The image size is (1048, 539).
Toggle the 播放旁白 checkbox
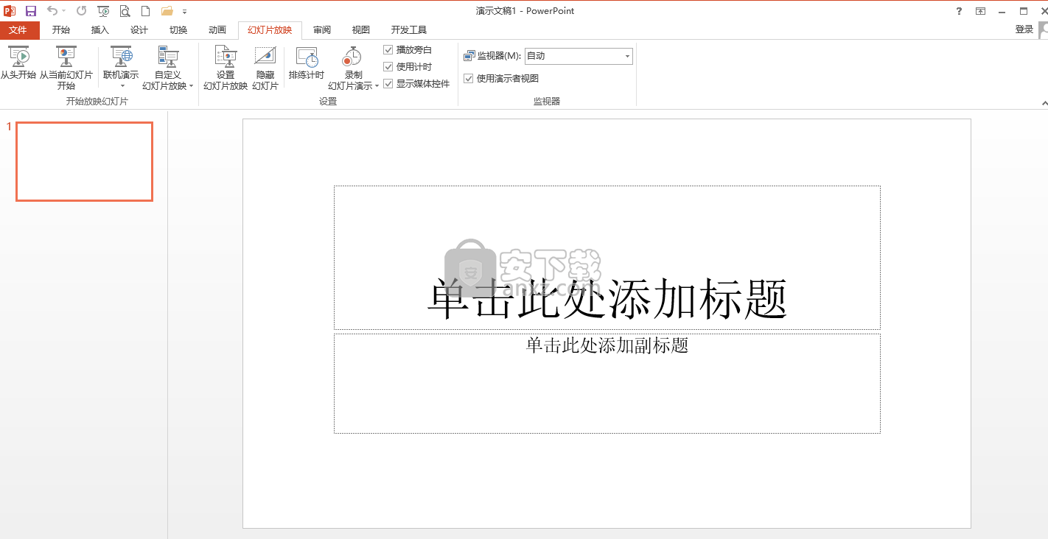(388, 50)
